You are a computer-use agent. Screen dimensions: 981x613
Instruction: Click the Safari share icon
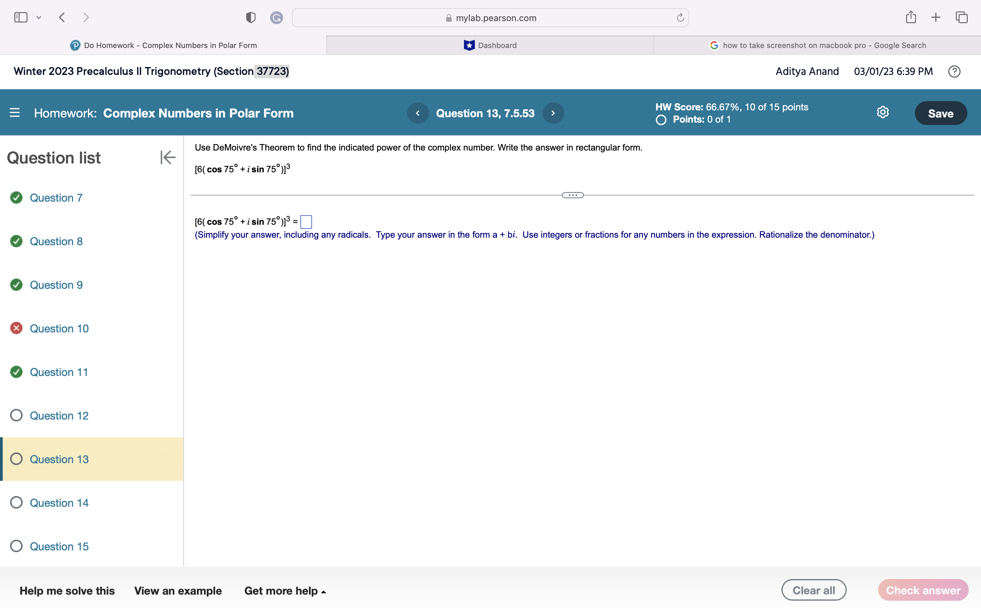(x=910, y=17)
